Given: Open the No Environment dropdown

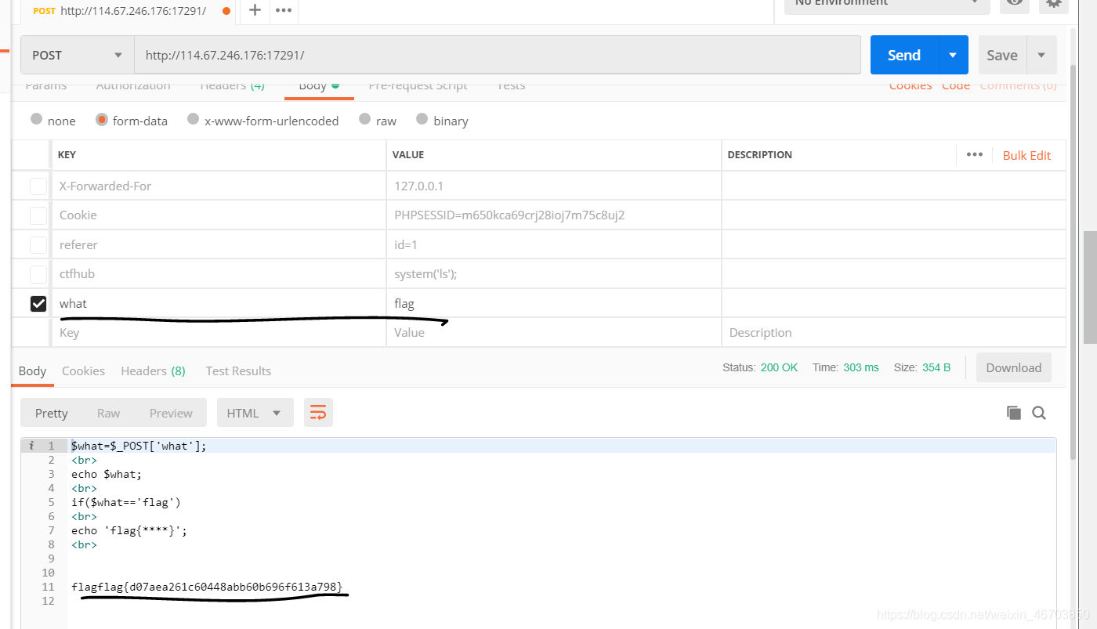Looking at the screenshot, I should pos(887,3).
